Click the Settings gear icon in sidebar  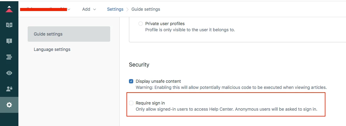9,105
